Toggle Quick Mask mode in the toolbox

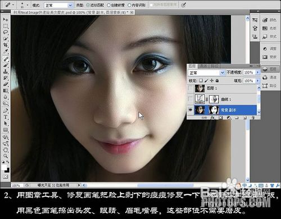pos(6,177)
